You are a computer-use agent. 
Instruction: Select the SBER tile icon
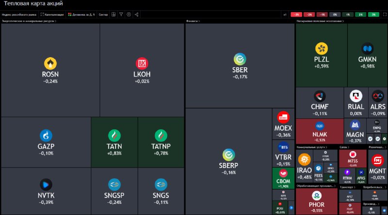pyautogui.click(x=240, y=59)
